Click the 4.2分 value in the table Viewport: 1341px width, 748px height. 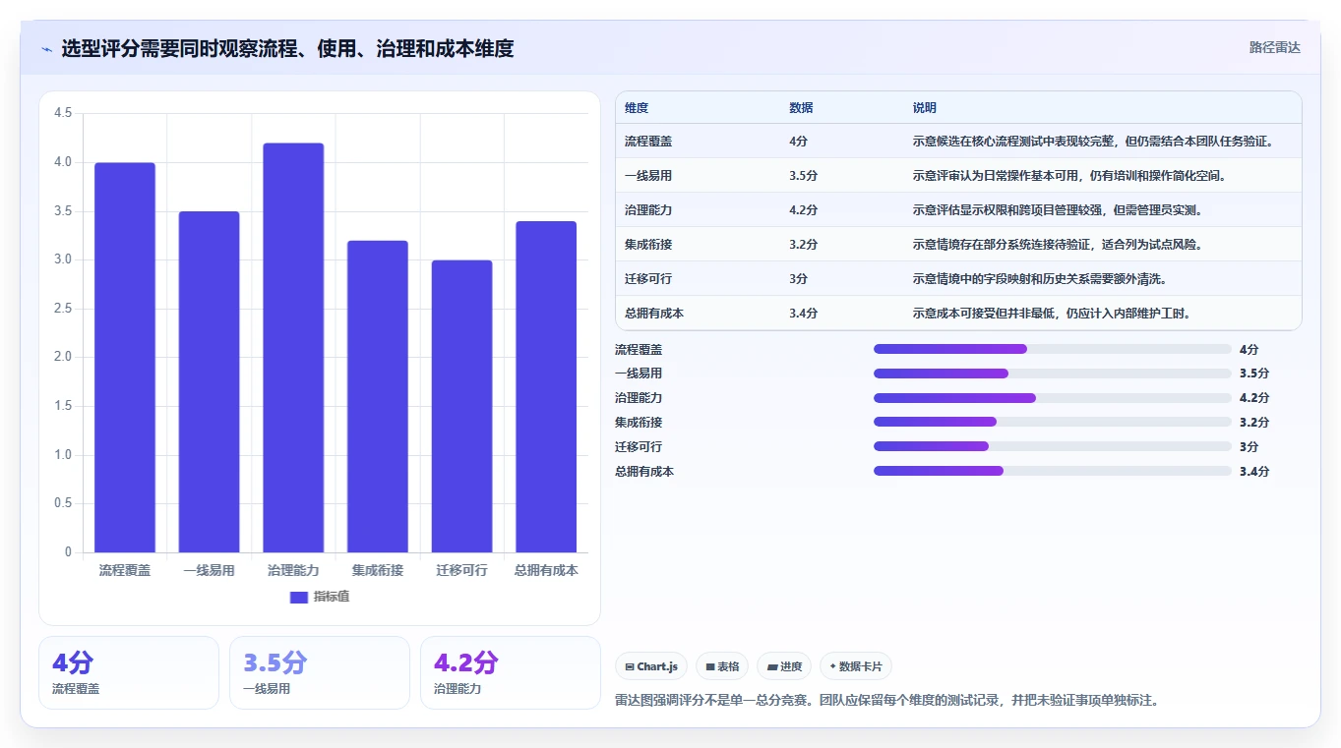[803, 210]
